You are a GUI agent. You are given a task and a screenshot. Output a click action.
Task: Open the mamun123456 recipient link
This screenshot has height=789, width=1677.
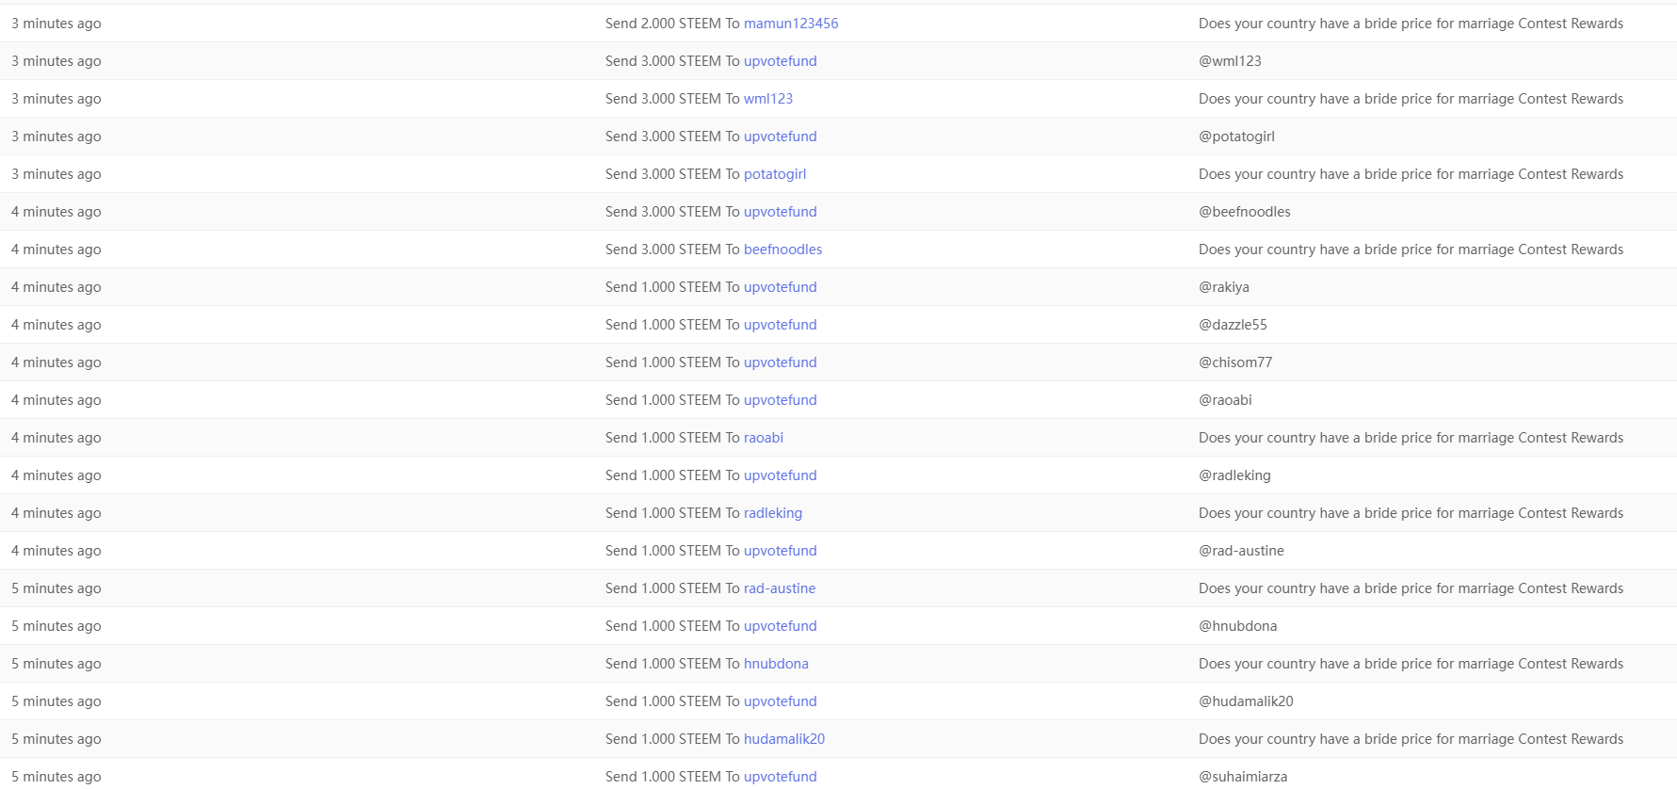[791, 24]
